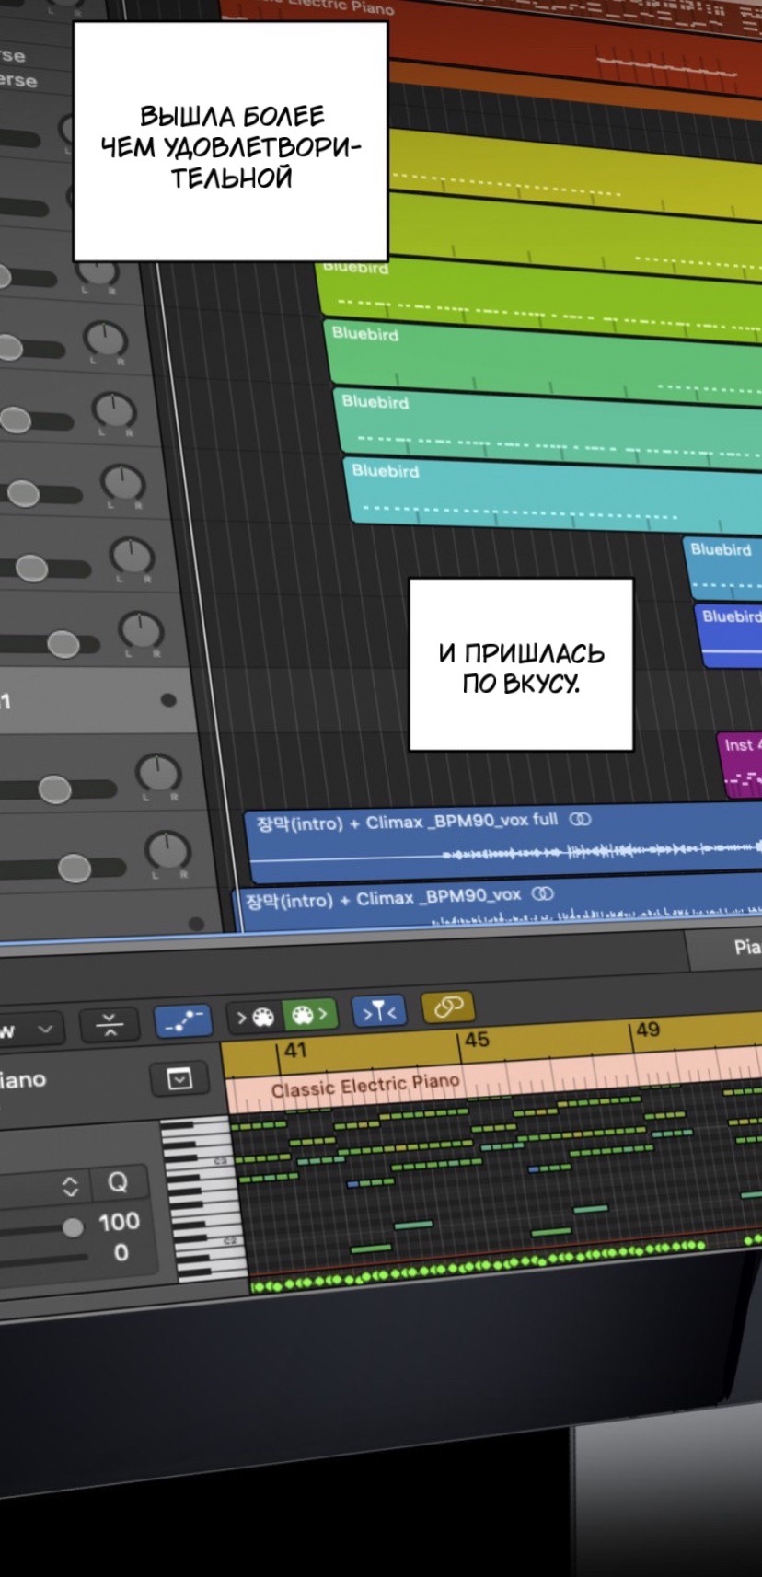762x1577 pixels.
Task: Toggle the yellow Link button in piano roll
Action: click(448, 1007)
